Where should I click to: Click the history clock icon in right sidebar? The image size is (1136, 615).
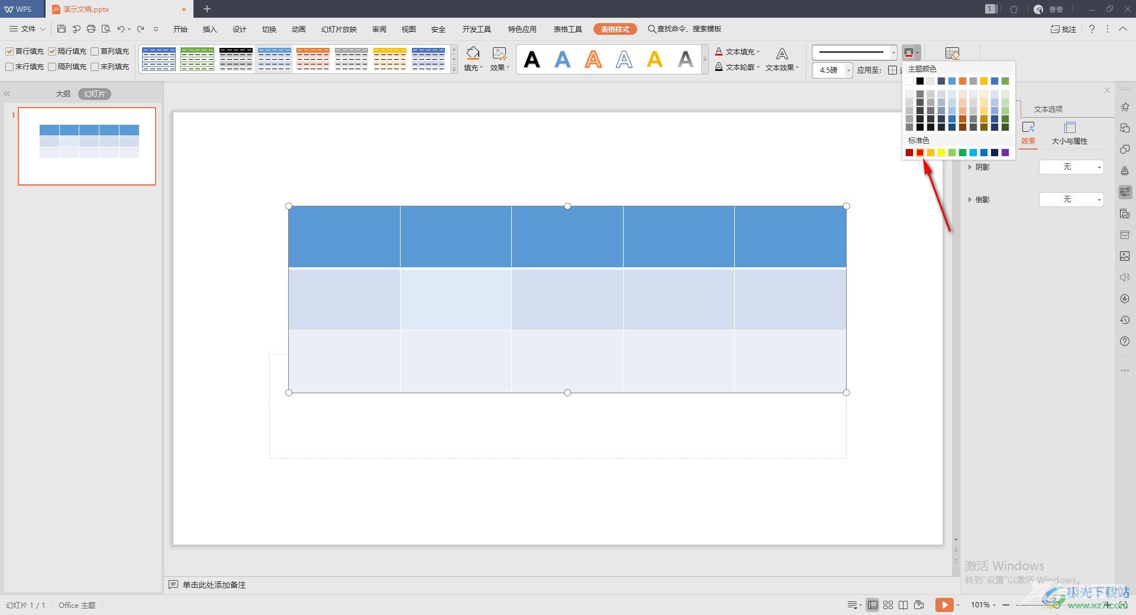tap(1125, 320)
